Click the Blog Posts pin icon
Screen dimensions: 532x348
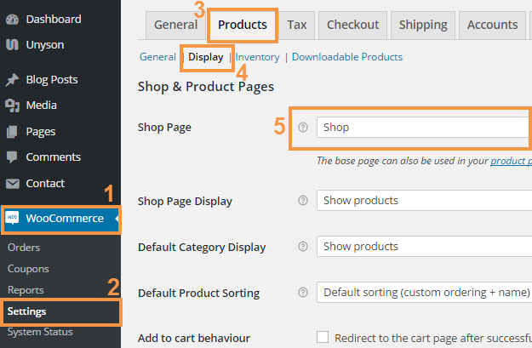(12, 80)
